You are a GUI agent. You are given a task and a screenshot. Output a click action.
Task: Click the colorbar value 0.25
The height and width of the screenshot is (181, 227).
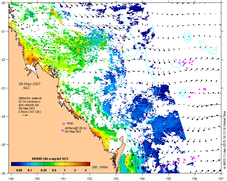pyautogui.click(x=44, y=170)
